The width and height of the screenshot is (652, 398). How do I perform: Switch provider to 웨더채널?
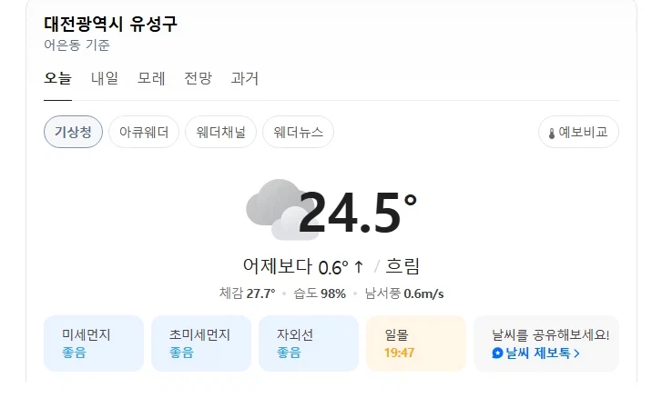click(x=220, y=132)
